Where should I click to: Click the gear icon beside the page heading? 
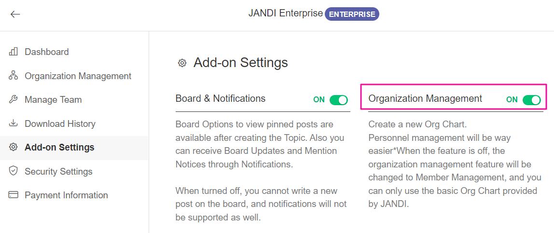182,63
